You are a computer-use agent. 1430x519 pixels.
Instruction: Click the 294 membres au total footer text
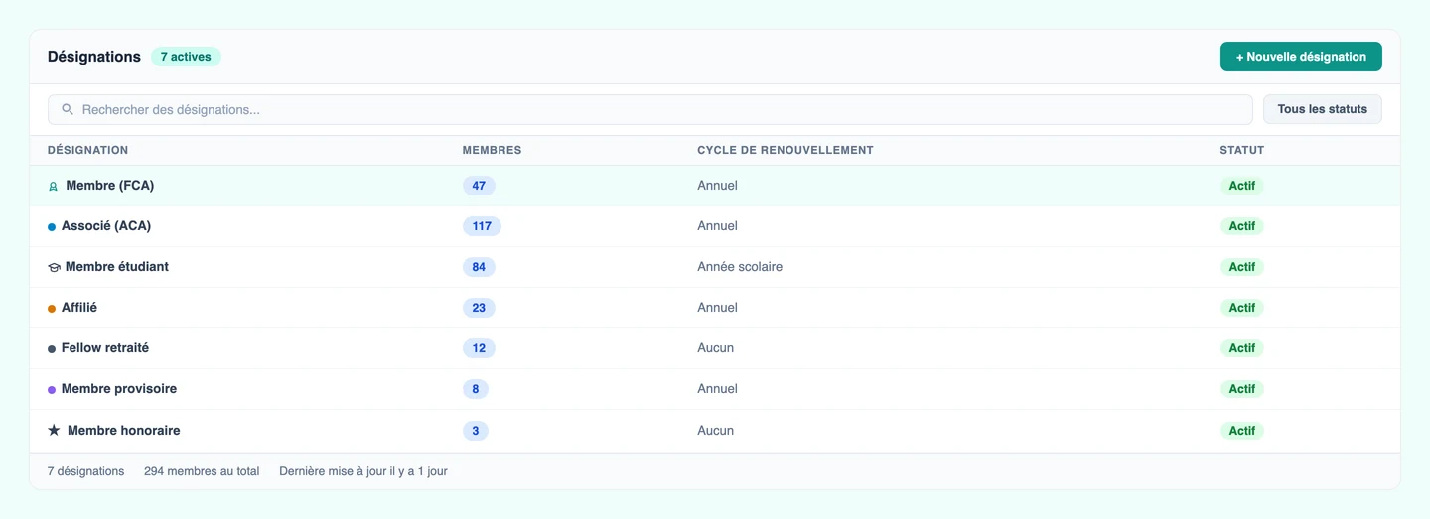tap(202, 471)
